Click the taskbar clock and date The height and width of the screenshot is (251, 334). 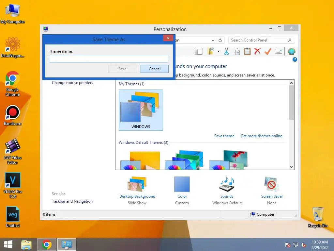click(x=320, y=245)
